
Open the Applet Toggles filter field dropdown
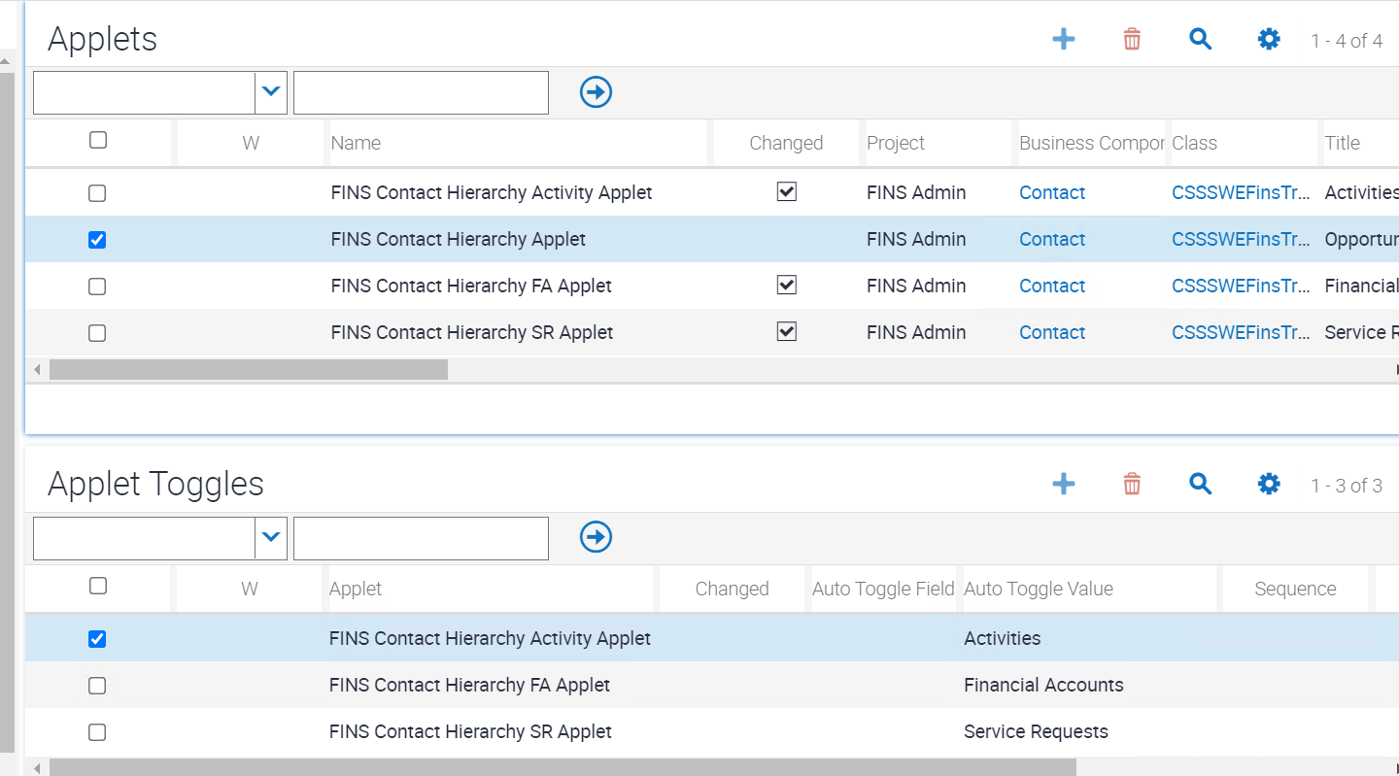271,537
